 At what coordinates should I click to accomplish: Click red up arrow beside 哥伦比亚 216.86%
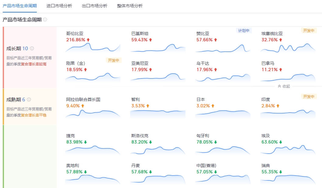pos(88,40)
